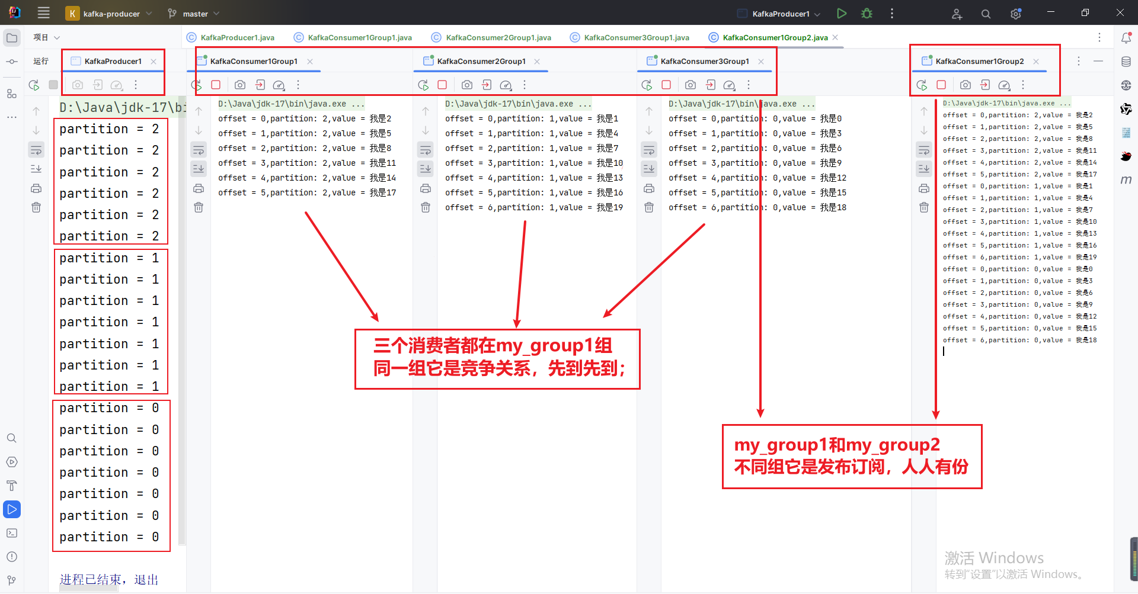This screenshot has width=1138, height=594.
Task: Print KafkaConsumer2Group1 console output
Action: (x=426, y=188)
